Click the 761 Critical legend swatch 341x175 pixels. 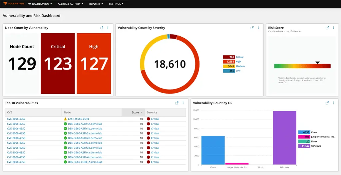[229, 57]
